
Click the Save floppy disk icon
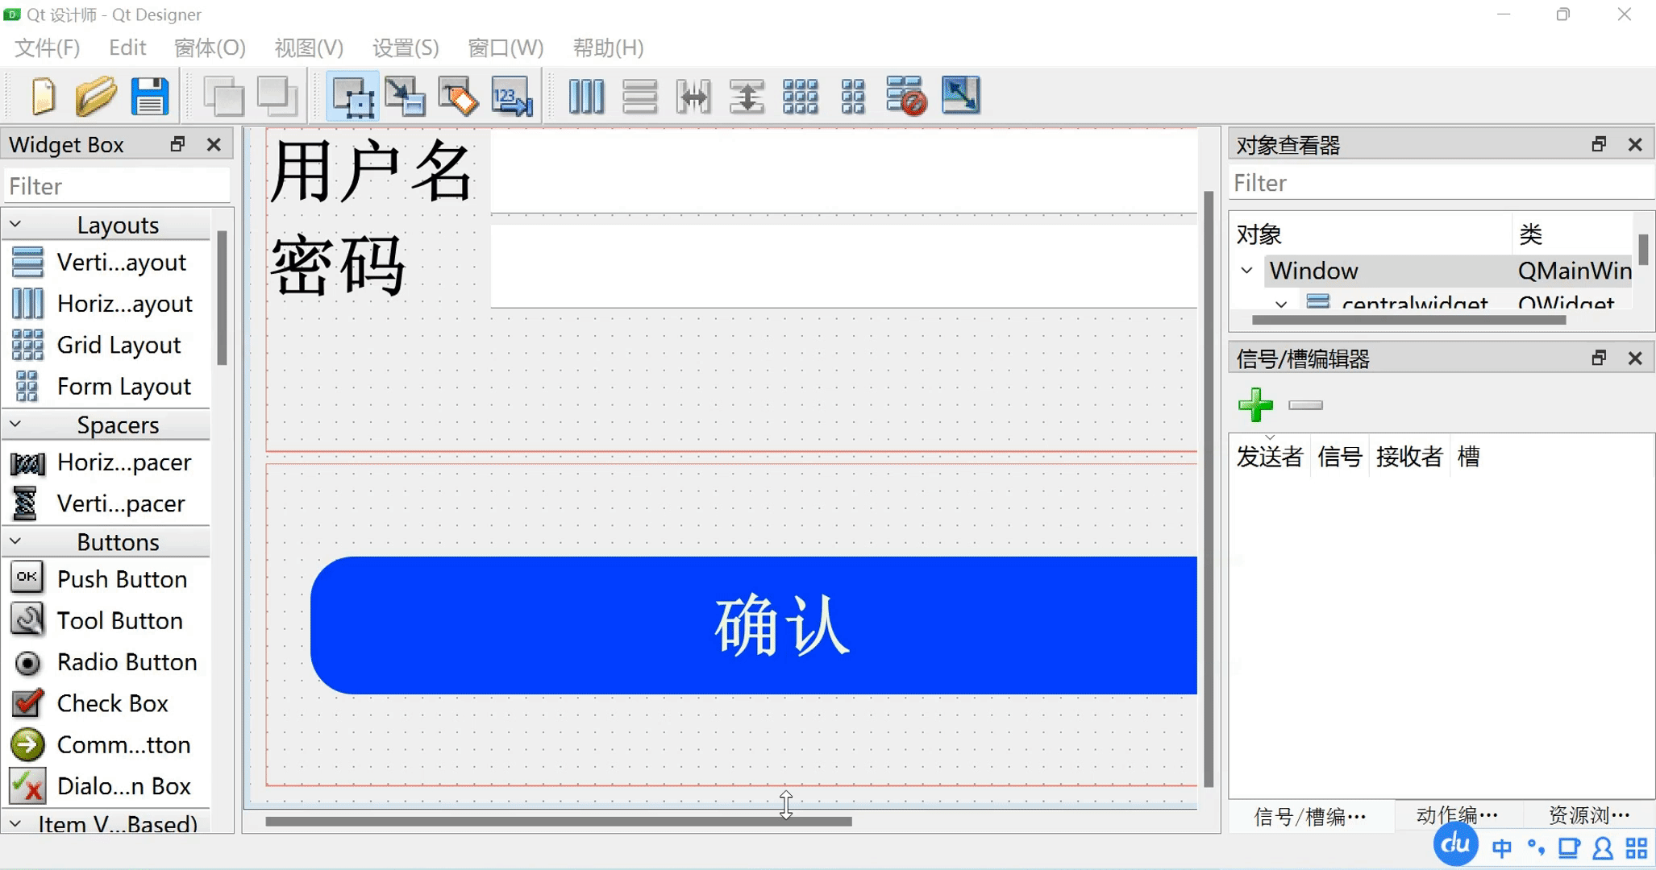tap(150, 97)
